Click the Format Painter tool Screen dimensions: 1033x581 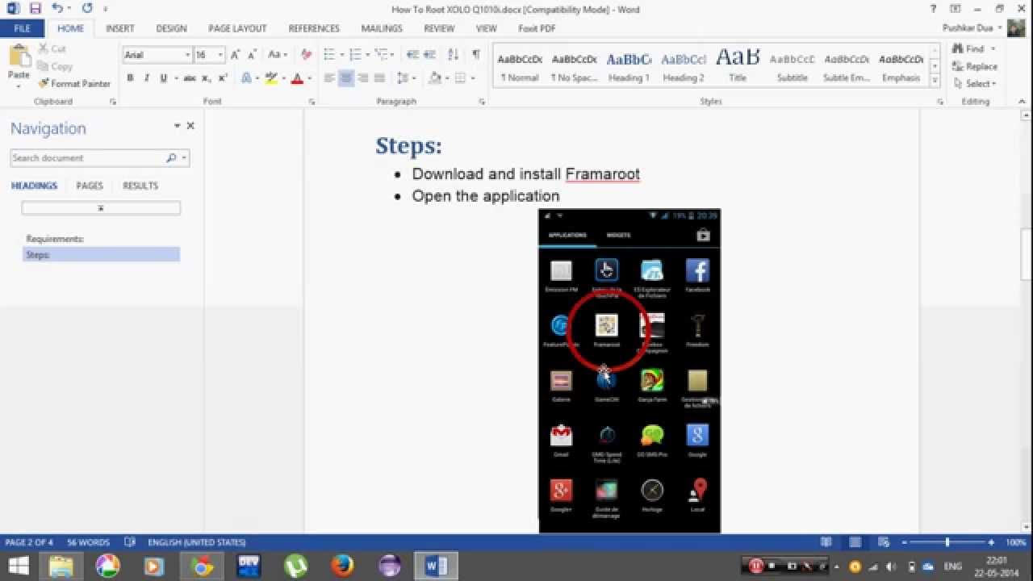coord(74,84)
